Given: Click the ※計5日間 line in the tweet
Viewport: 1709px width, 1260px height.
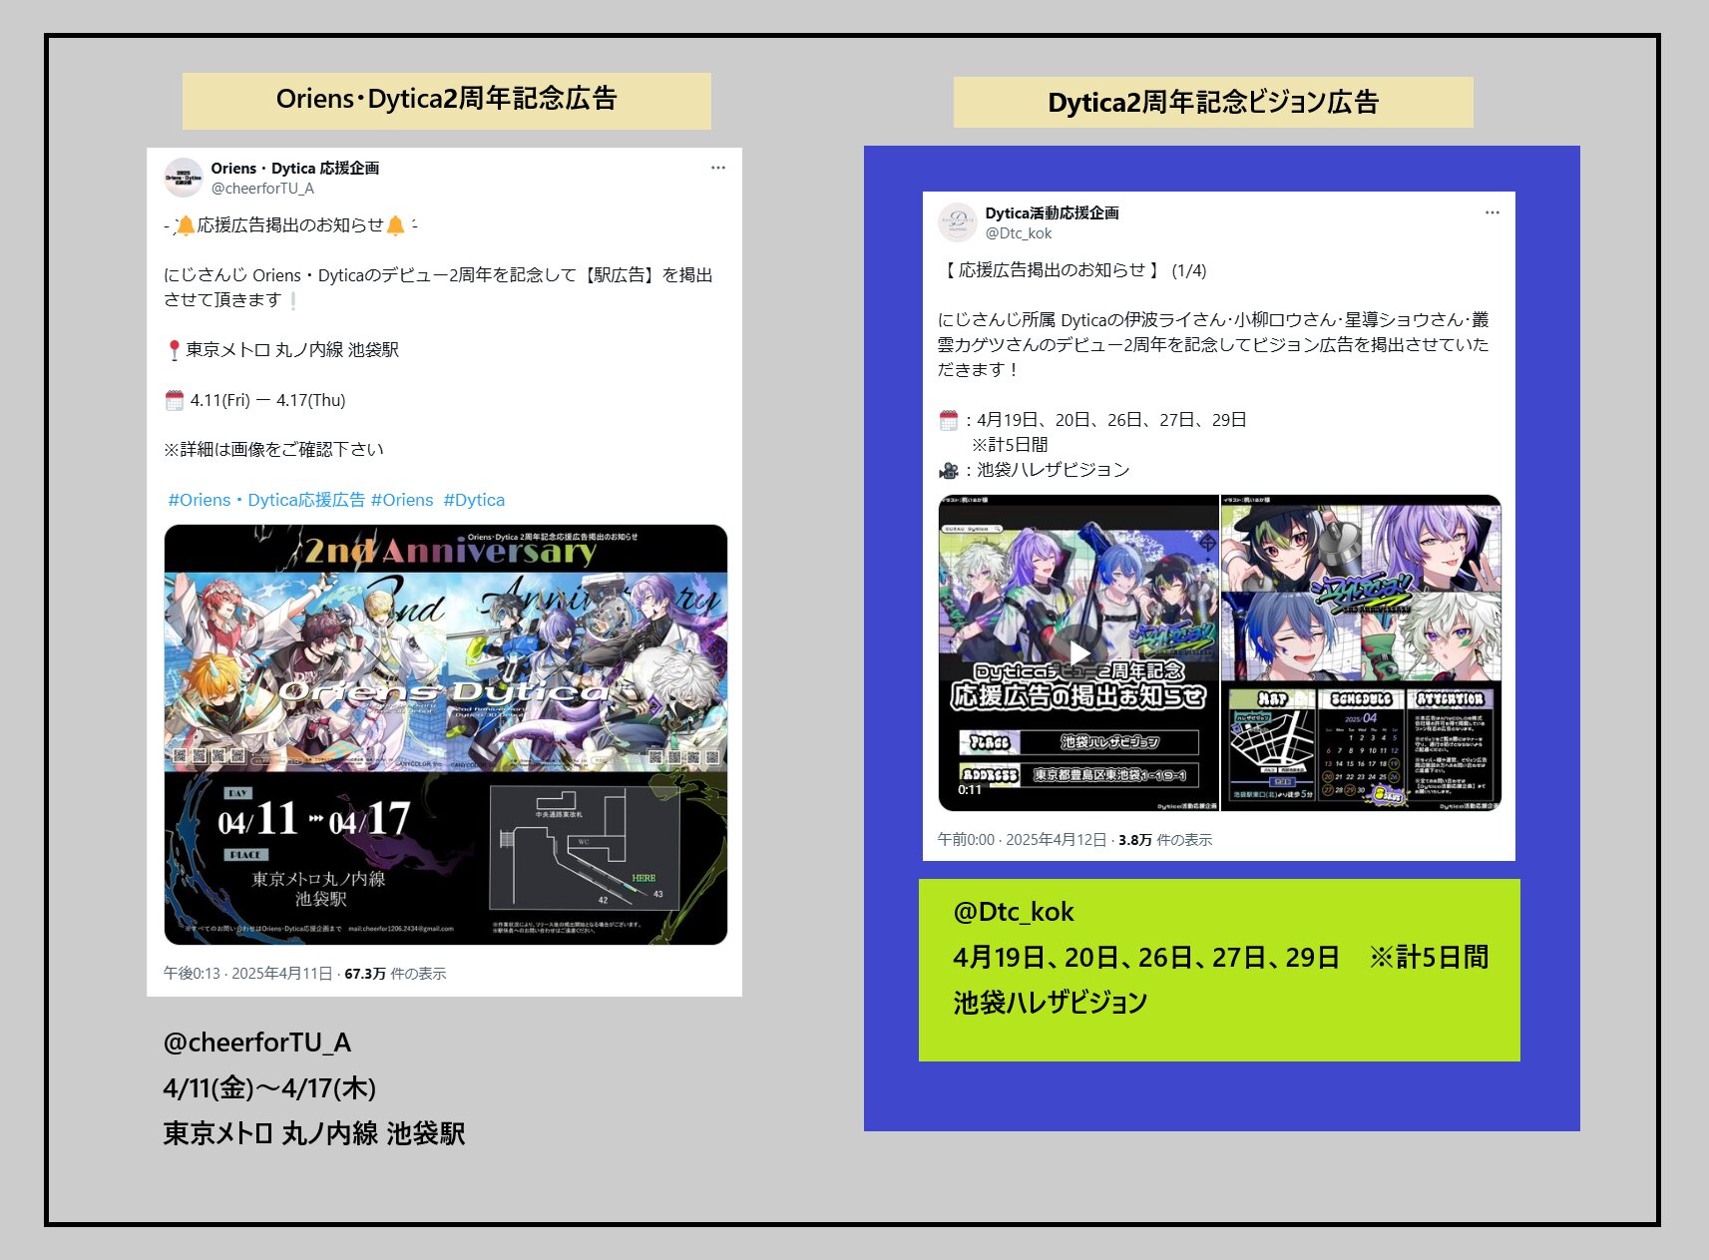Looking at the screenshot, I should point(1010,445).
